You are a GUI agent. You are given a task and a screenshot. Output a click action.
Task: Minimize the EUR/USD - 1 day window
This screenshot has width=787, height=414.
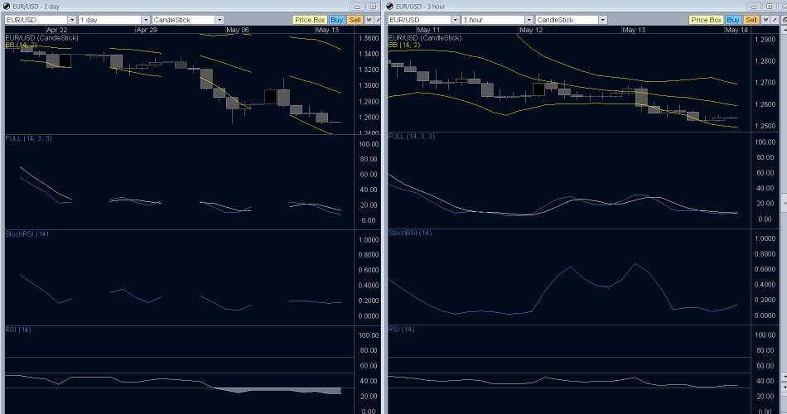[x=357, y=7]
